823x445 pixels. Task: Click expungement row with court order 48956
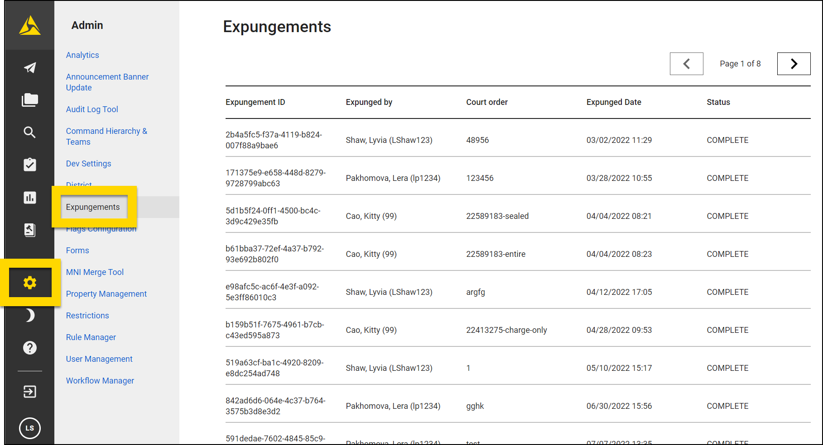click(477, 140)
